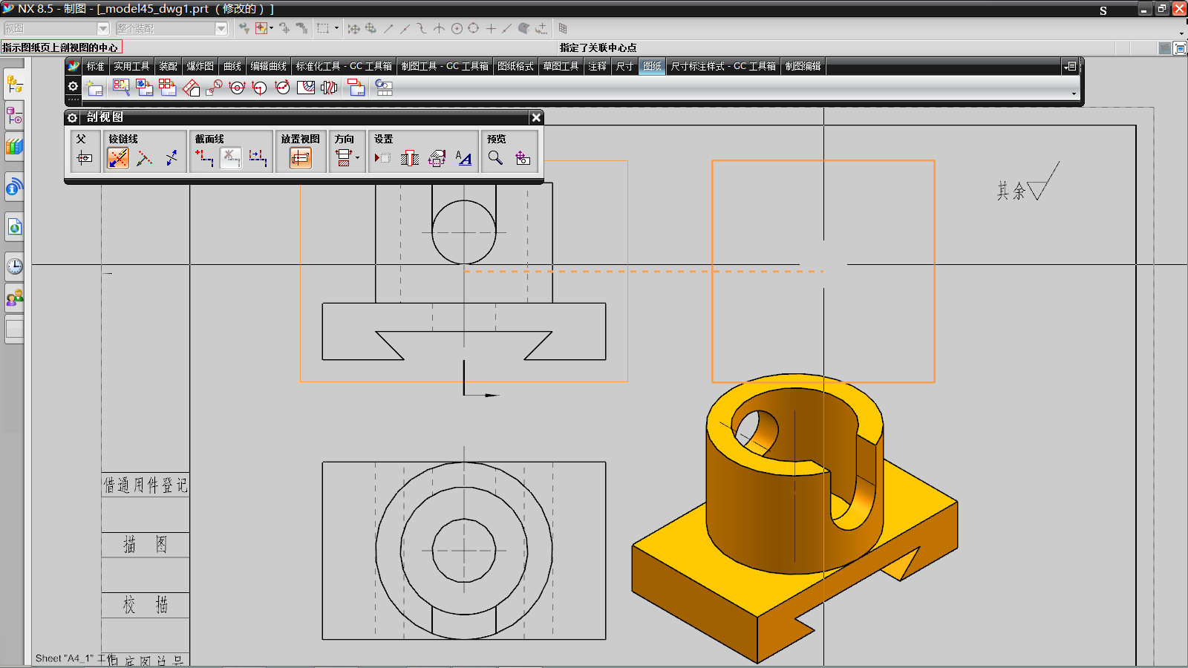This screenshot has width=1188, height=668.
Task: Select the Define Hinge Line icon
Action: pyautogui.click(x=145, y=157)
